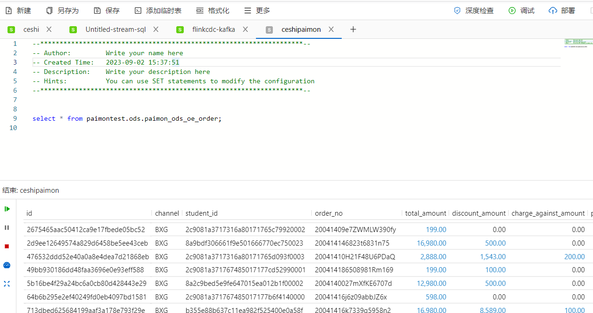Select the flinkcdc-kafka tab
The image size is (593, 313).
coord(213,29)
